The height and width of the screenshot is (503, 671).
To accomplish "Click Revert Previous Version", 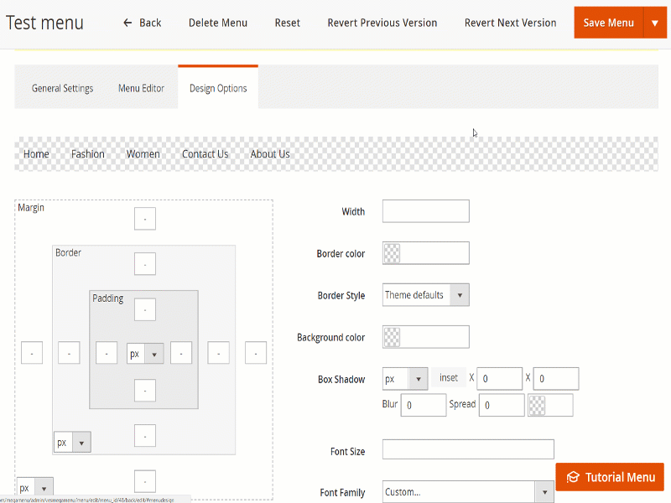I will click(x=382, y=23).
